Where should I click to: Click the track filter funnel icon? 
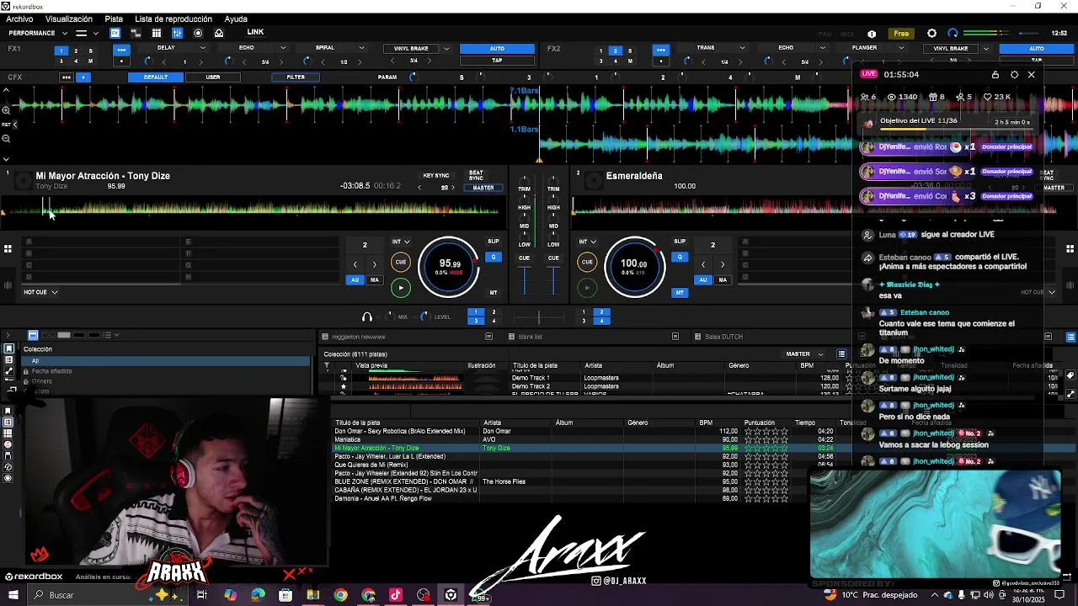tap(328, 366)
